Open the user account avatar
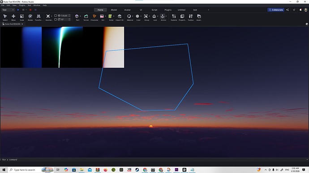This screenshot has height=173, width=309. click(x=306, y=10)
